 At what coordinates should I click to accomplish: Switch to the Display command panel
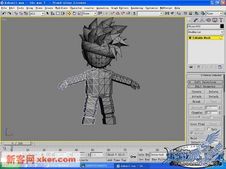tap(215, 20)
